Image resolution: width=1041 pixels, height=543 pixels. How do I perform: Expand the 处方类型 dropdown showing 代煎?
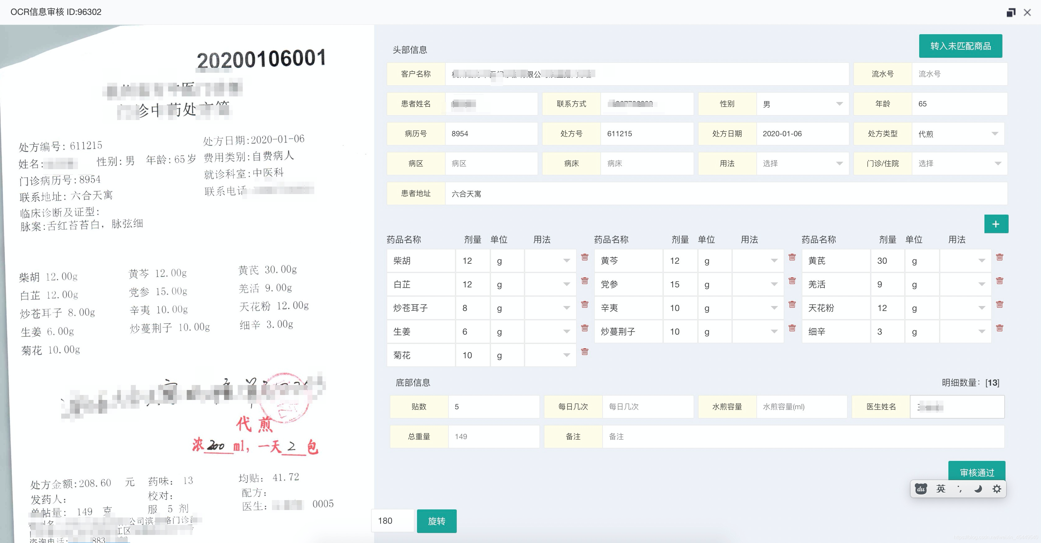(958, 134)
